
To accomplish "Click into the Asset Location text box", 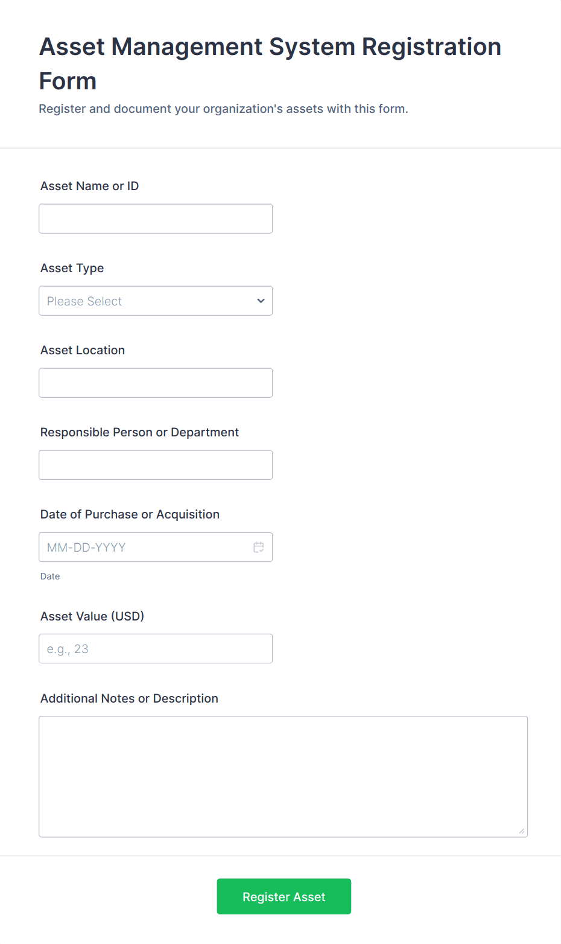I will tap(156, 383).
